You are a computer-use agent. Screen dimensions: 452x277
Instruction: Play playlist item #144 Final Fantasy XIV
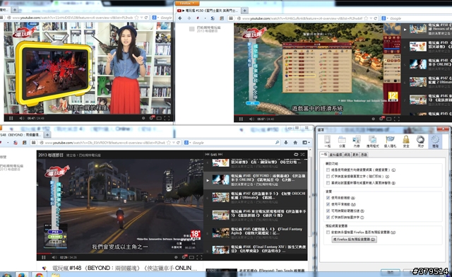click(256, 250)
